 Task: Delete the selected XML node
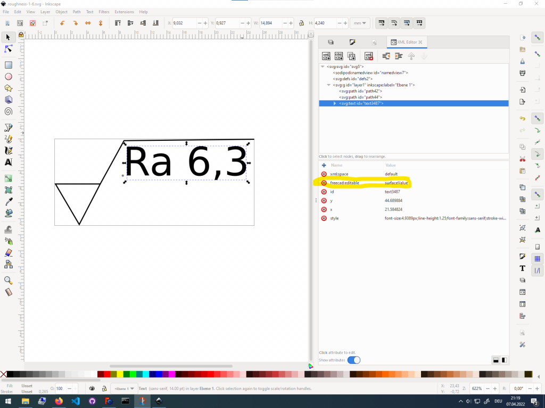coord(369,56)
